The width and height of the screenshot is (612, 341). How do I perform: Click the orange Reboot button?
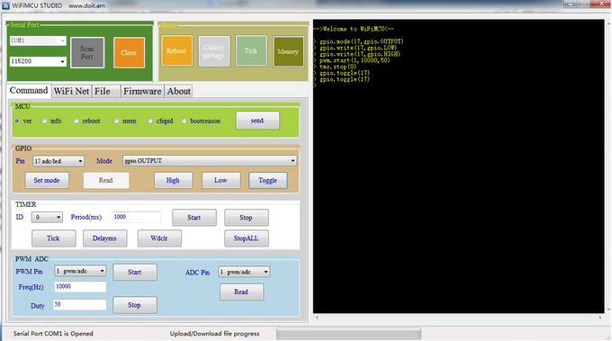[x=176, y=50]
